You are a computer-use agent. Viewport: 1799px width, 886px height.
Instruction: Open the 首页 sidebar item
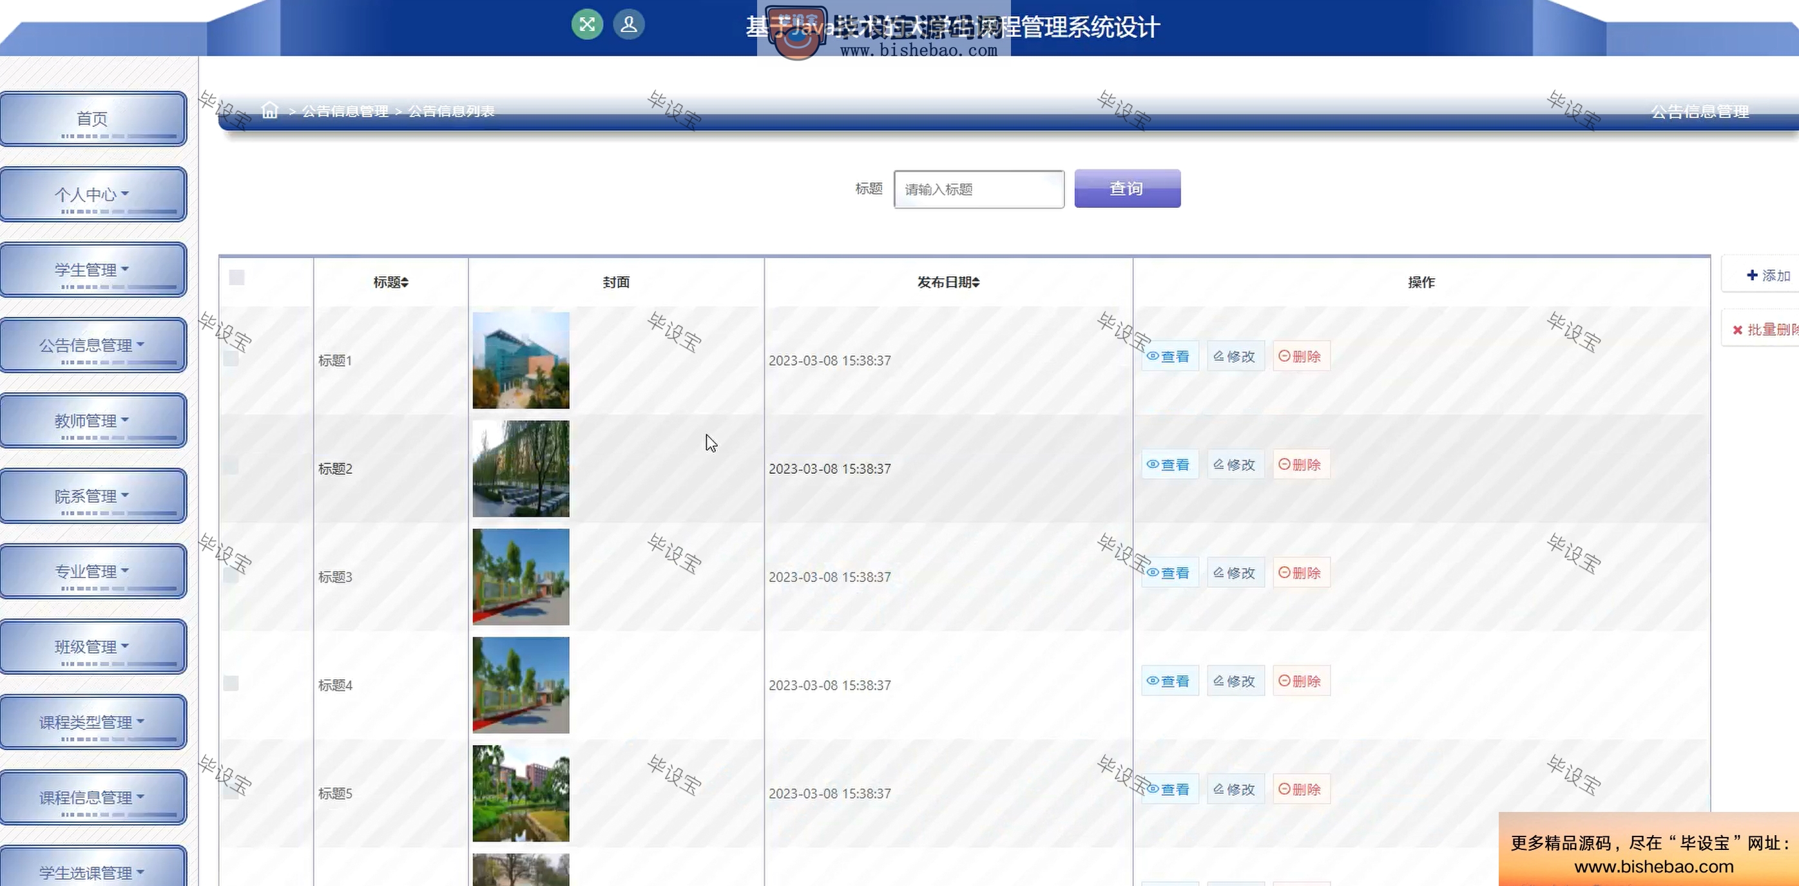tap(93, 118)
